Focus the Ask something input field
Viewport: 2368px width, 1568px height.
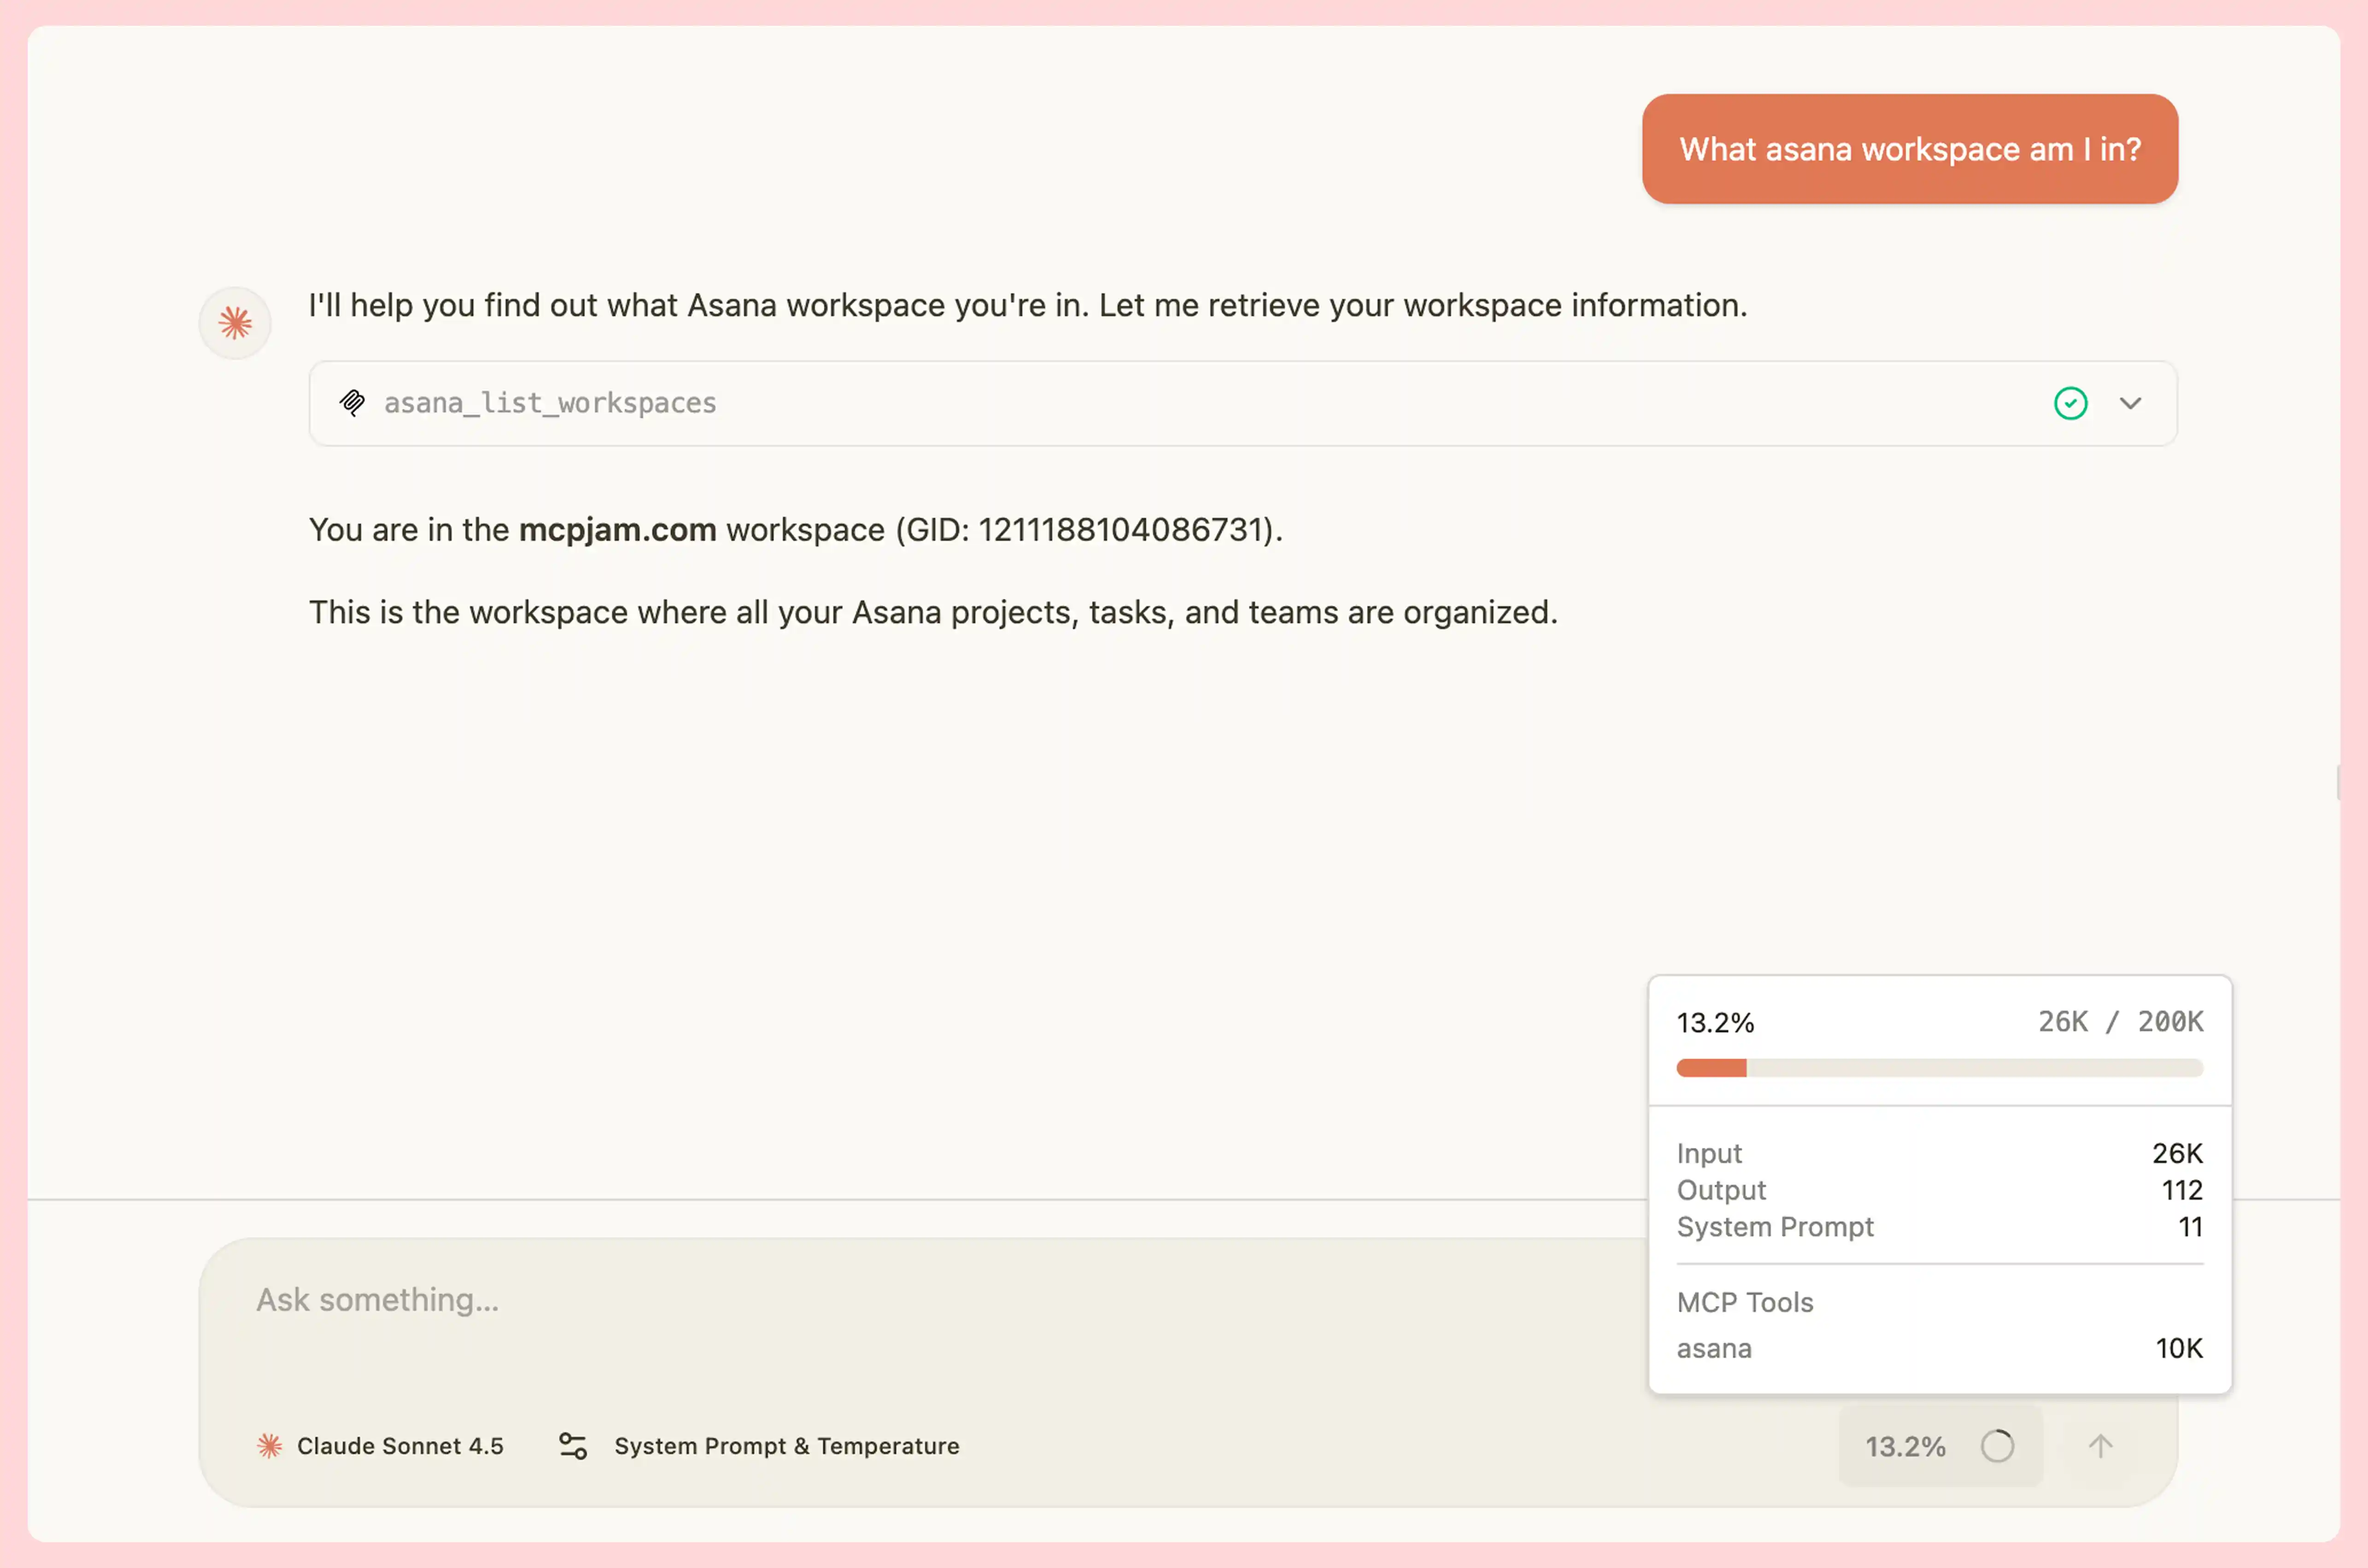[900, 1300]
